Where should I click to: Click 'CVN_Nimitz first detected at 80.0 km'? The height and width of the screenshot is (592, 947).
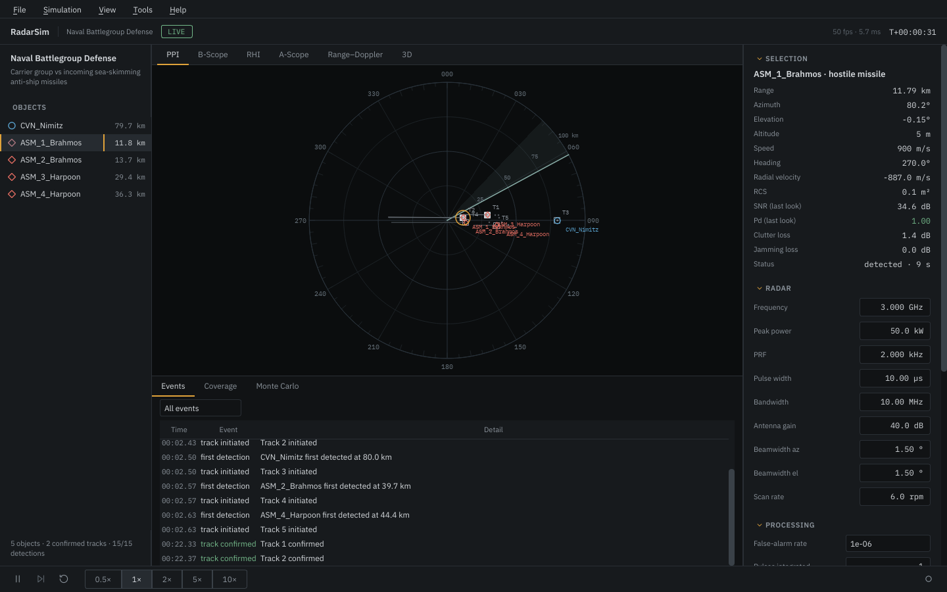(x=326, y=457)
